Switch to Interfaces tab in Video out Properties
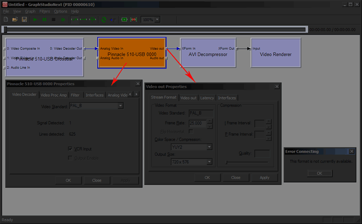Screen dimensions: 362x224 (227, 98)
